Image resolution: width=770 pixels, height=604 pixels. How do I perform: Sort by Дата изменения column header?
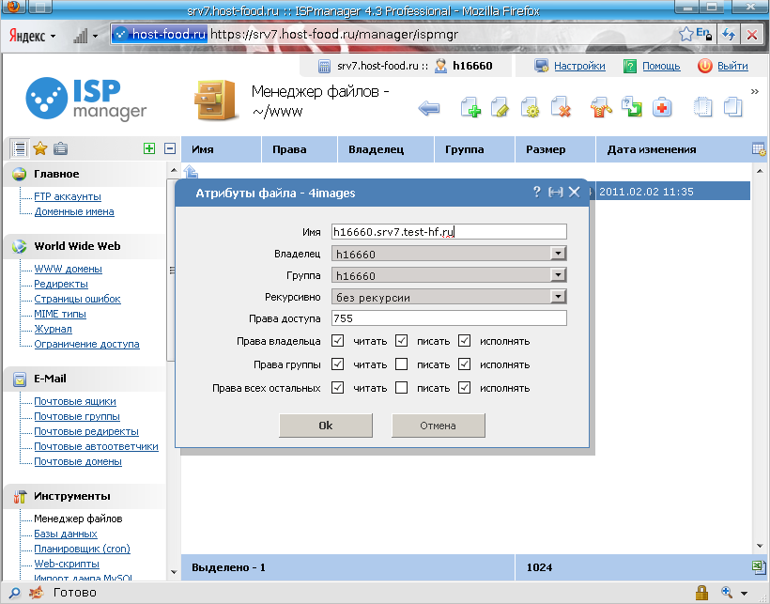point(672,149)
